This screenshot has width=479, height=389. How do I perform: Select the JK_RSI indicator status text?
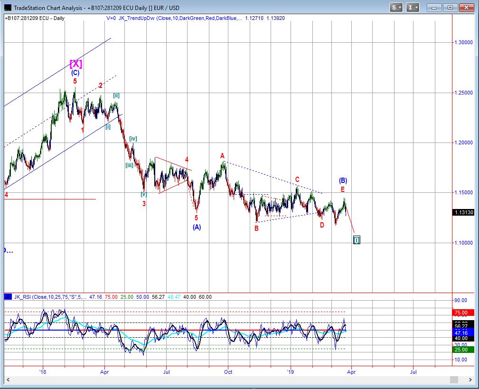tap(50, 297)
